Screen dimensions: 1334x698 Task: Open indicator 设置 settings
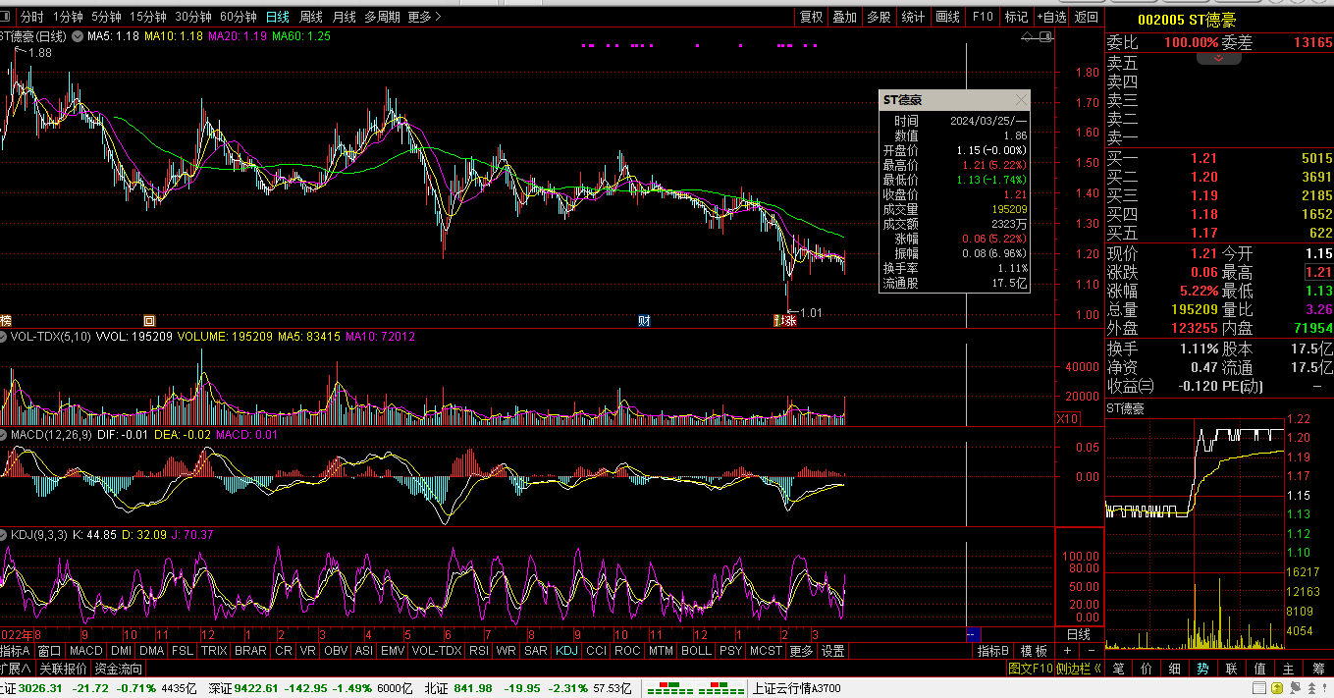tap(832, 651)
